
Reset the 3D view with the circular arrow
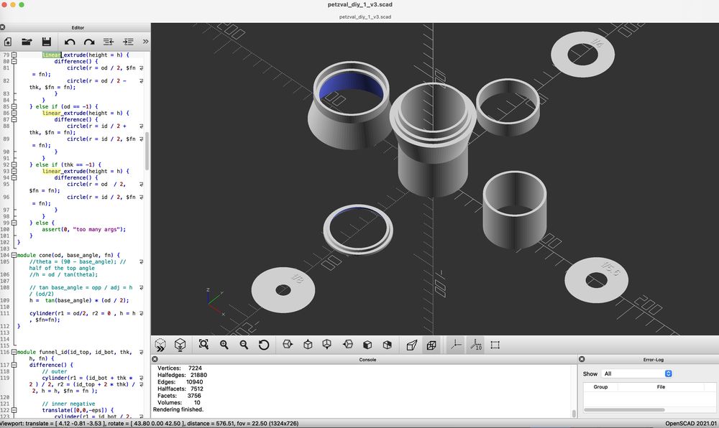pyautogui.click(x=264, y=345)
